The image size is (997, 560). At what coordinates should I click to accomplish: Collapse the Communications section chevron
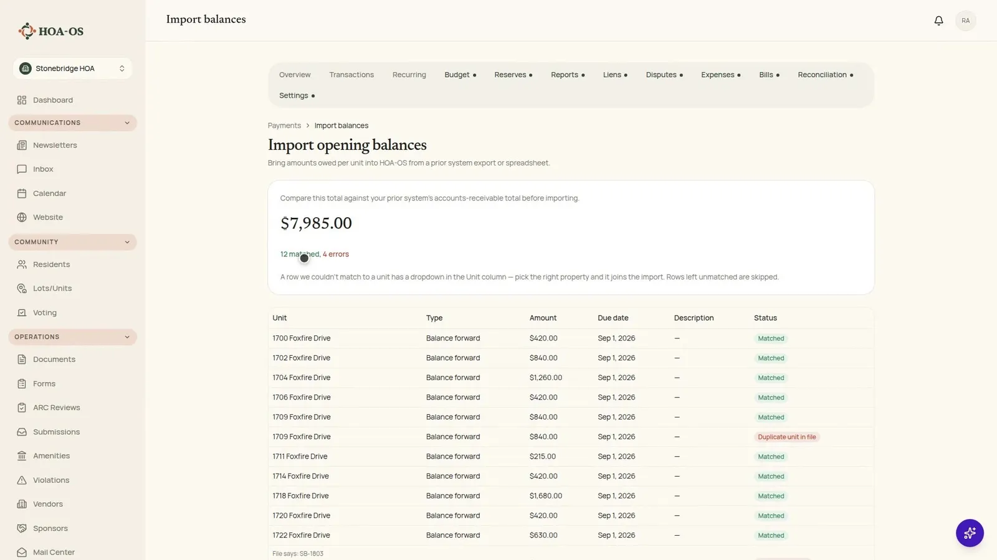pos(127,123)
